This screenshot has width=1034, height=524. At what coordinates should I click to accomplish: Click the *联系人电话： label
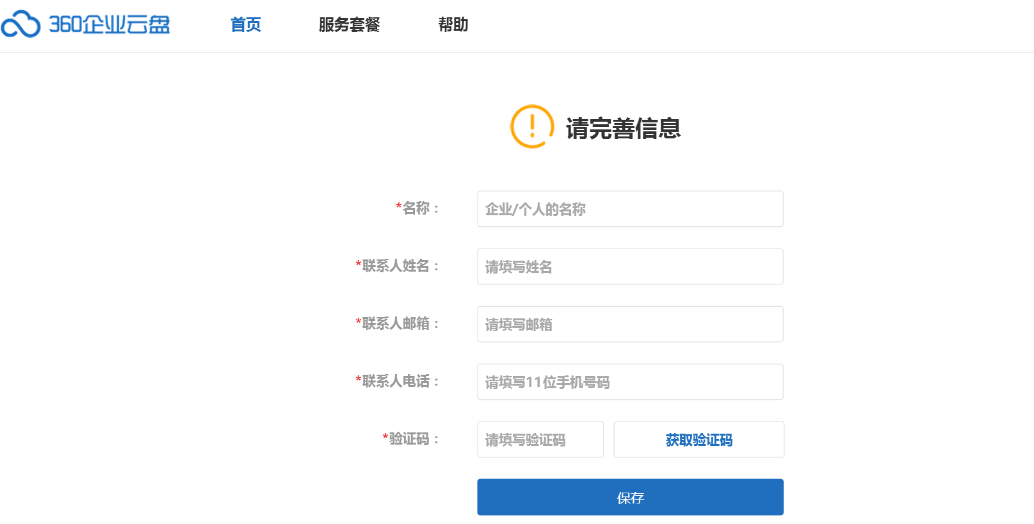tap(398, 381)
